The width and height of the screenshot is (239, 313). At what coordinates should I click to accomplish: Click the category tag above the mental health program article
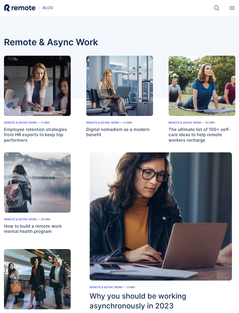[x=20, y=219]
